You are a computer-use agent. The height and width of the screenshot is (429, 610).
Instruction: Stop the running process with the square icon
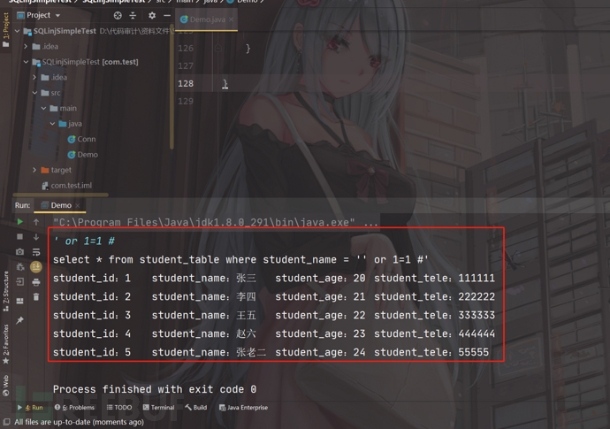pyautogui.click(x=19, y=237)
